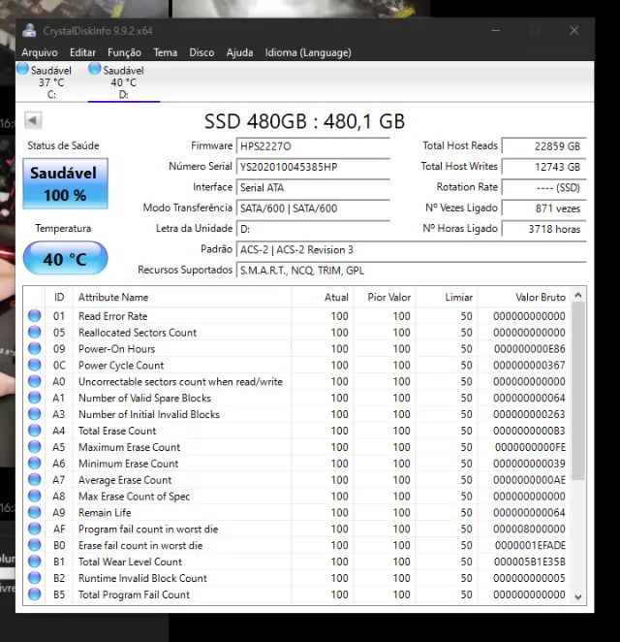620x642 pixels.
Task: Click the Valor Bruto column header
Action: 525,298
